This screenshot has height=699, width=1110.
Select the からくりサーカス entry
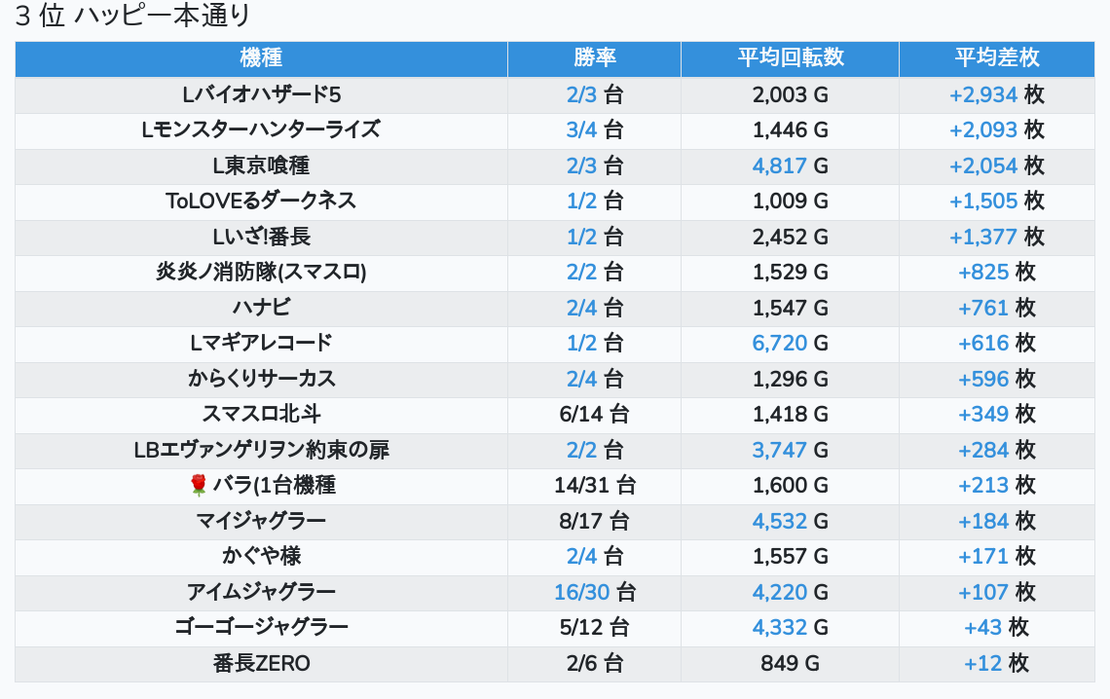[x=261, y=379]
